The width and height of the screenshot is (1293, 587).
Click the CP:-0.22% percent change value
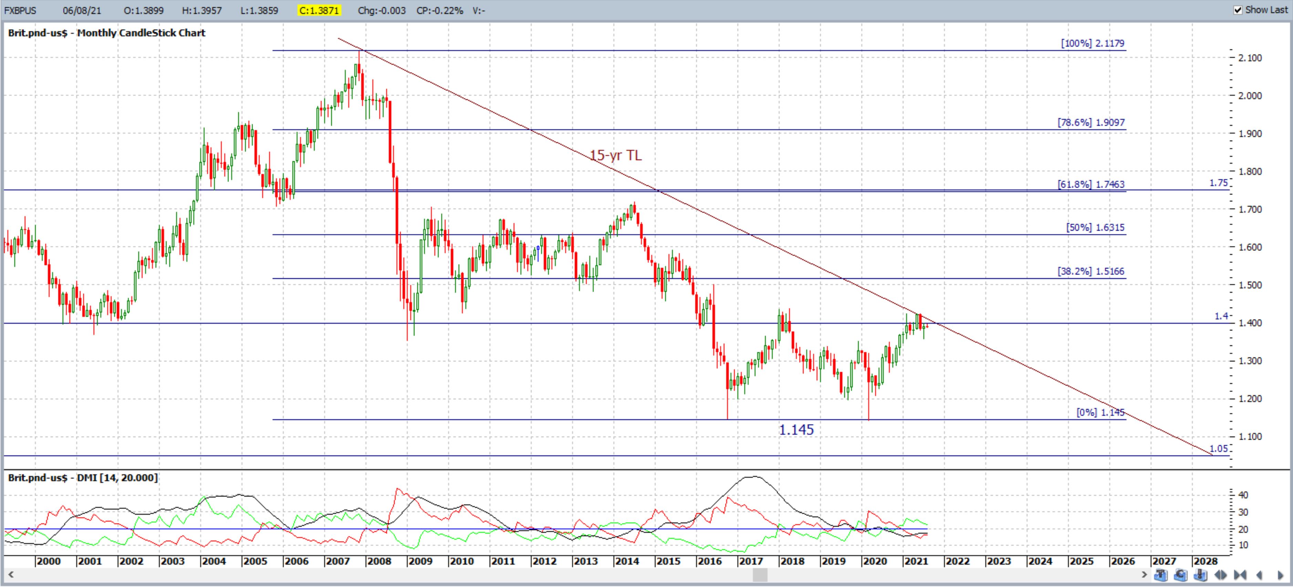[x=440, y=11]
